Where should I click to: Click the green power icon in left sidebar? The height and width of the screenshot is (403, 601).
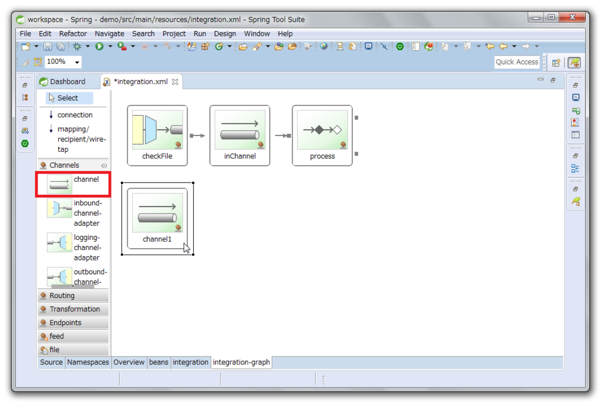click(x=25, y=144)
